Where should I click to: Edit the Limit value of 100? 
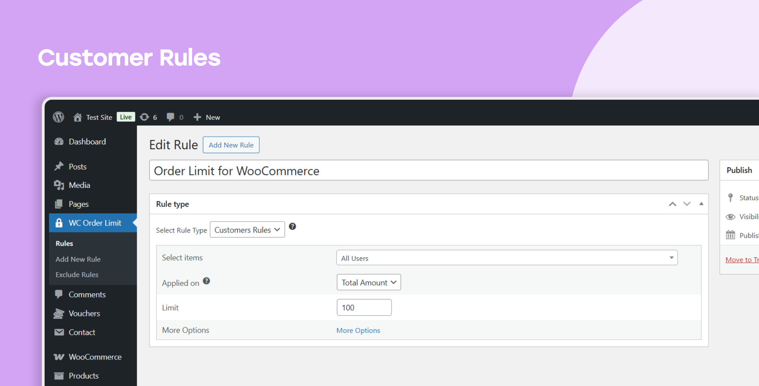click(x=364, y=307)
